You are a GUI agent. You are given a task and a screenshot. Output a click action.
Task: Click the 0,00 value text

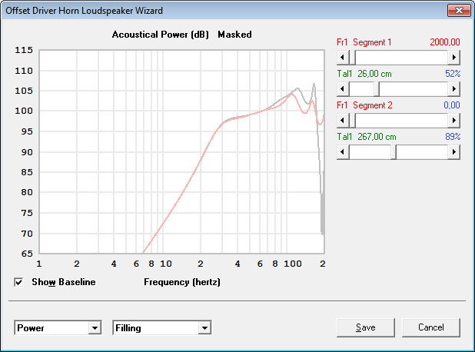pyautogui.click(x=452, y=105)
